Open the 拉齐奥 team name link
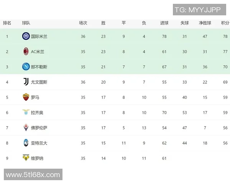The height and width of the screenshot is (184, 230). pyautogui.click(x=37, y=113)
